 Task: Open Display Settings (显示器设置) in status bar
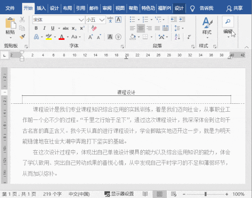pos(119,194)
